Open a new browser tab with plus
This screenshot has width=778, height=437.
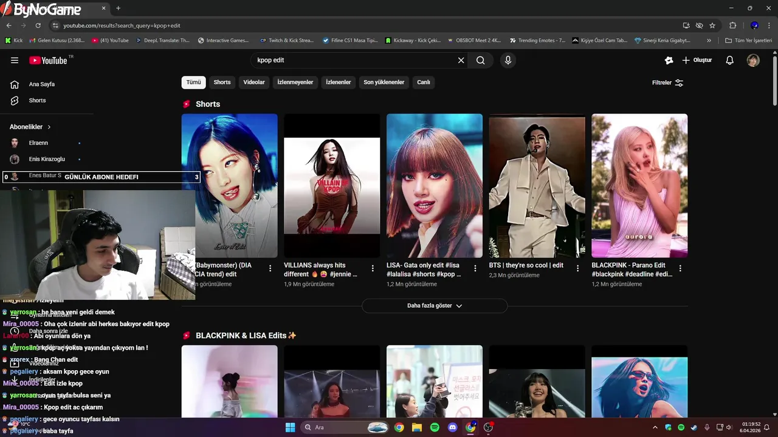click(118, 8)
